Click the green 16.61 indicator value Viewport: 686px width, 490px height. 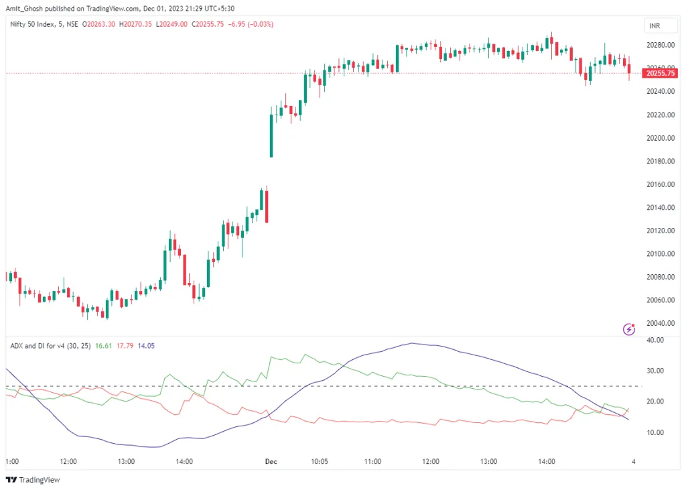click(x=104, y=346)
